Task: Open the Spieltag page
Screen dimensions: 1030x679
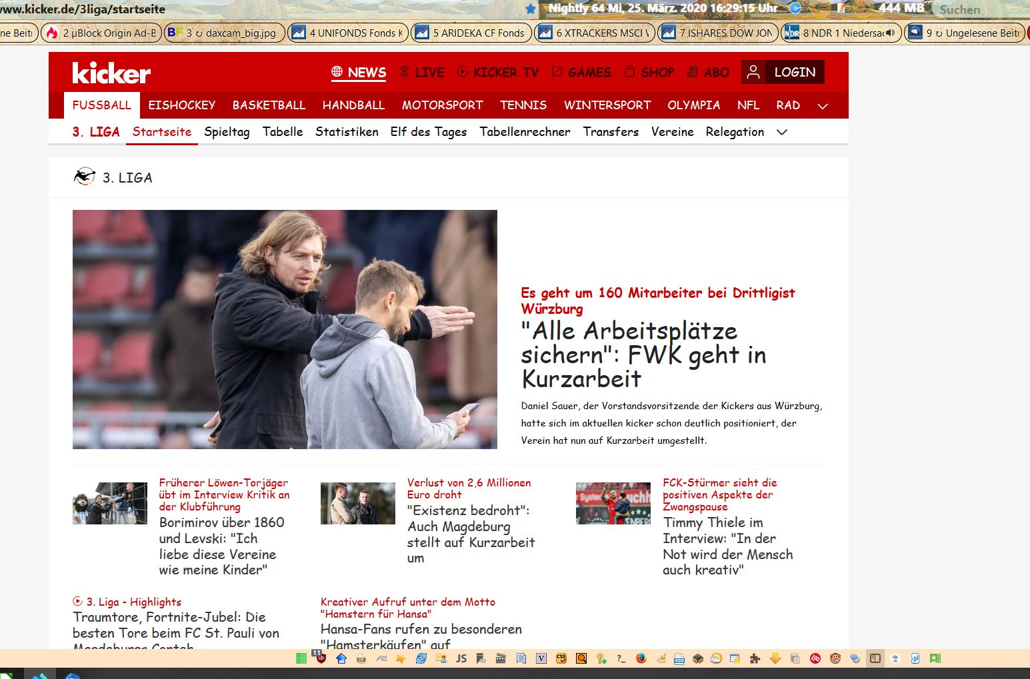Action: (x=227, y=132)
